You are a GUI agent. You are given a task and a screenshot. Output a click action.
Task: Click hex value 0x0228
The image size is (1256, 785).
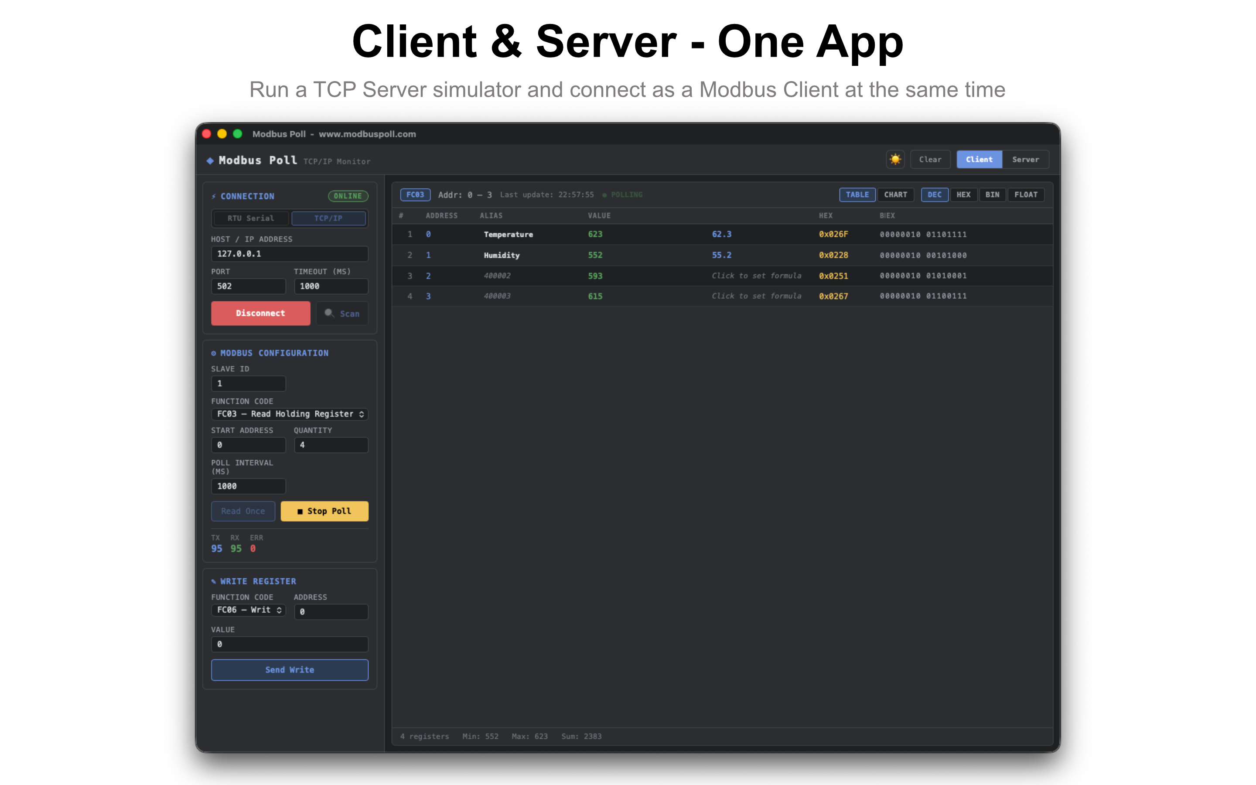coord(833,255)
